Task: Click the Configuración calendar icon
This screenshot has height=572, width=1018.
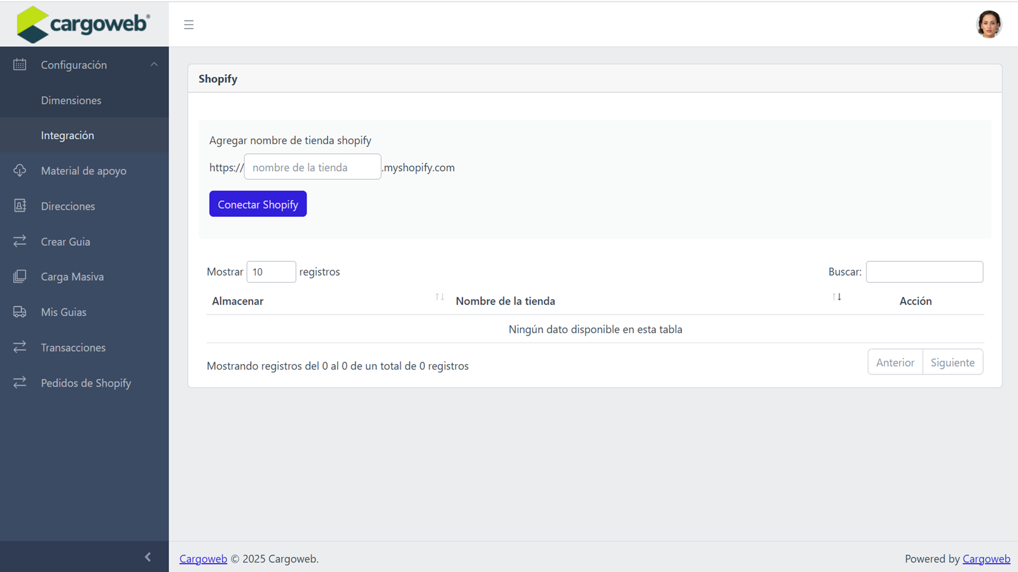Action: tap(20, 64)
